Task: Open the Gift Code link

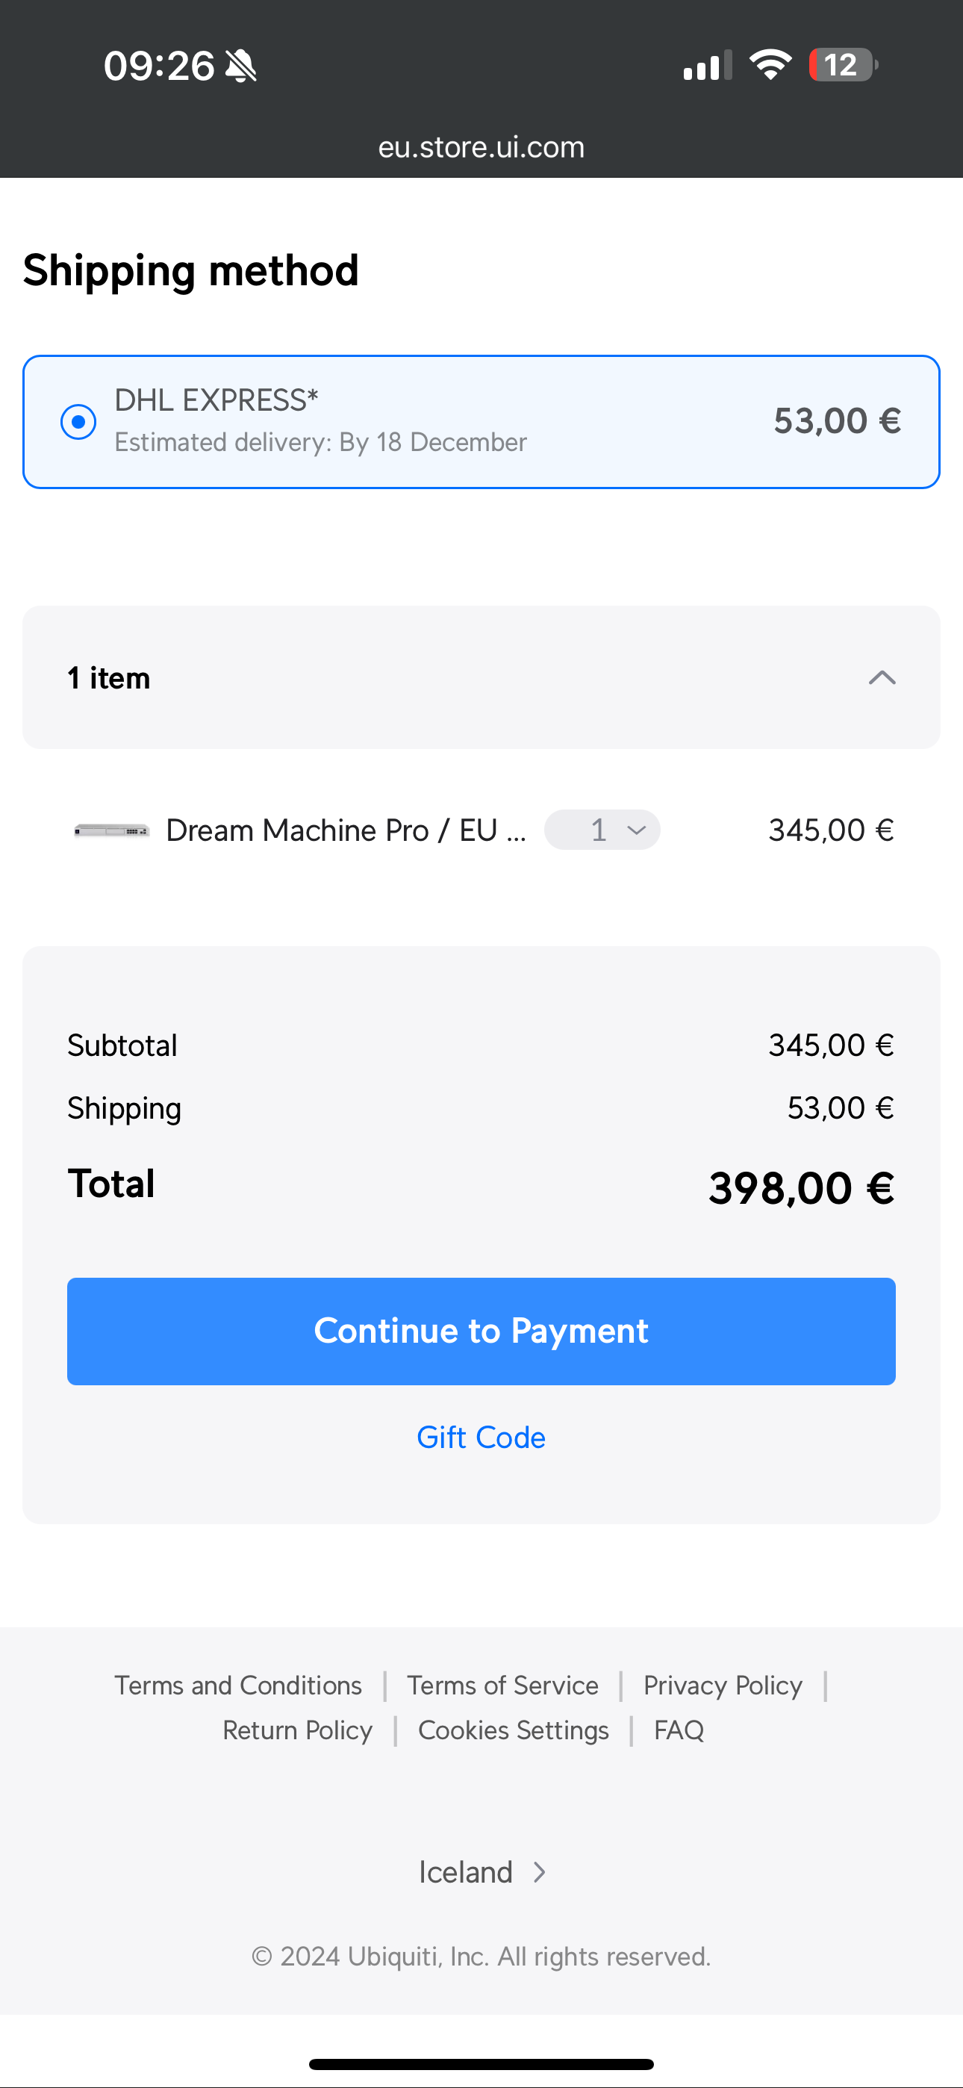Action: click(481, 1437)
